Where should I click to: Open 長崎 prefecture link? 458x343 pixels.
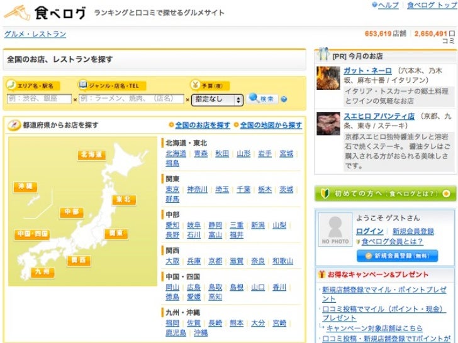click(215, 323)
